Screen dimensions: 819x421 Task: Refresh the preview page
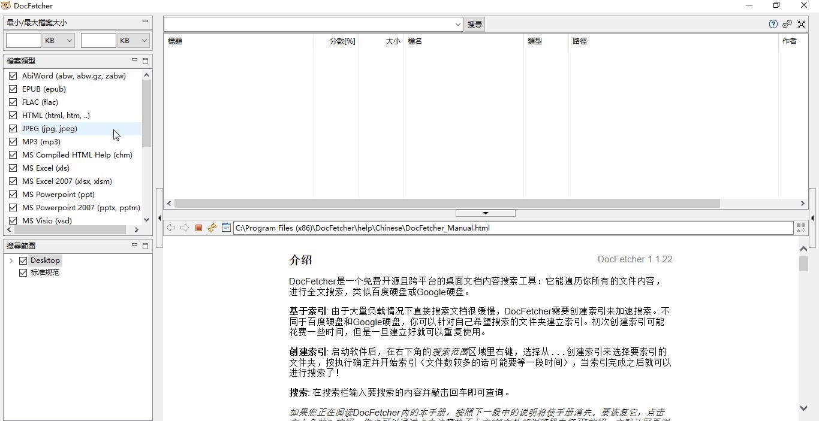[x=212, y=228]
